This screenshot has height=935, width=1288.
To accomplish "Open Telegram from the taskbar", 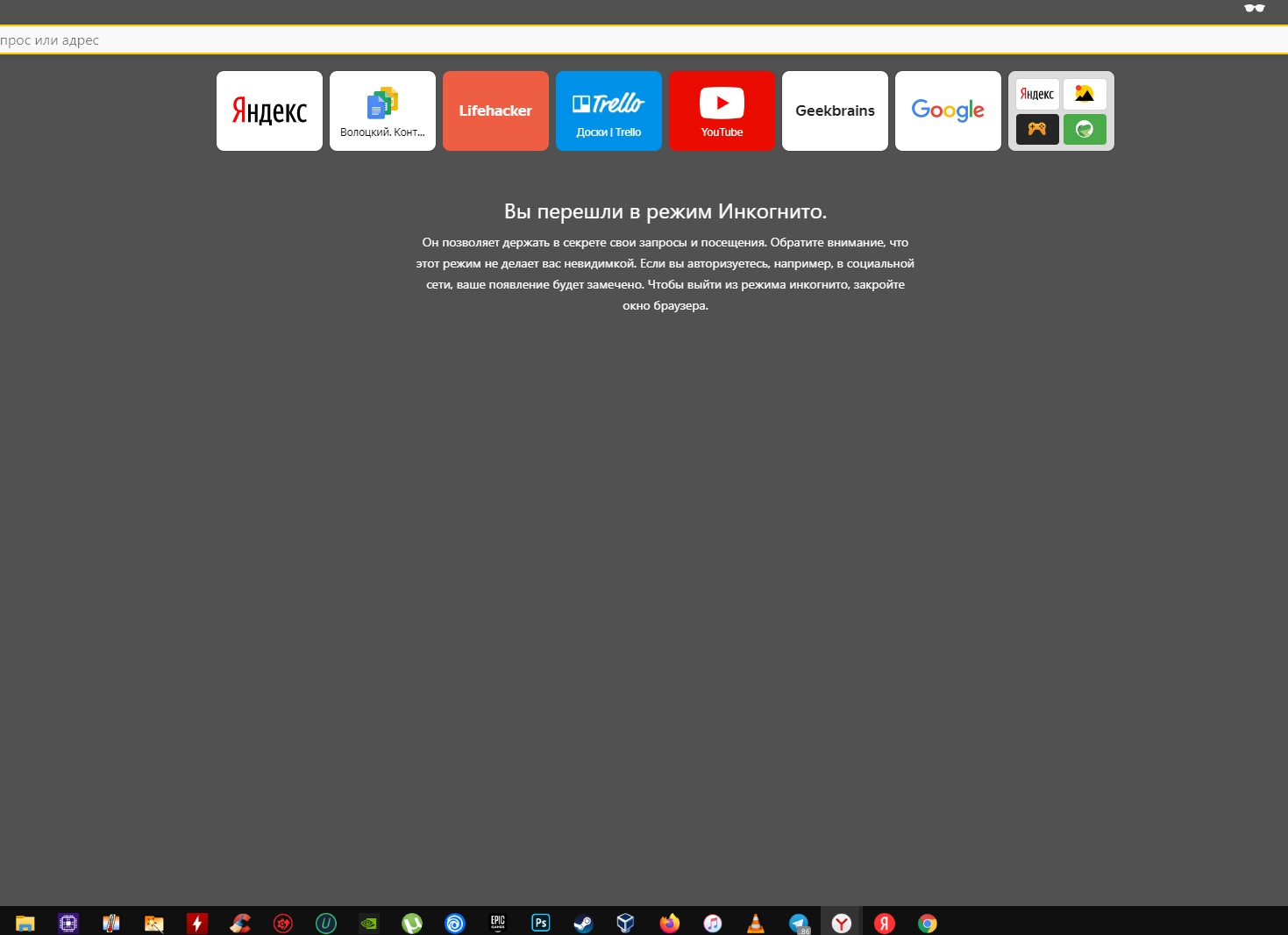I will tap(798, 923).
